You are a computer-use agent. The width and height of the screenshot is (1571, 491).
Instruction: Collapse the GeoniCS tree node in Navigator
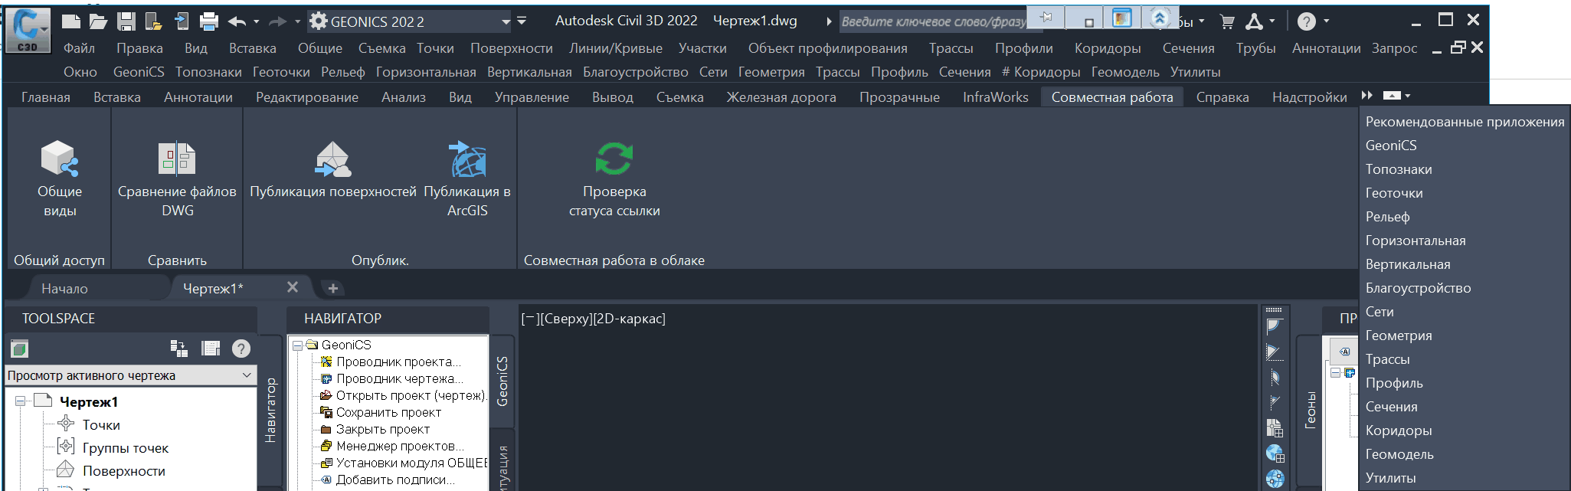point(297,345)
